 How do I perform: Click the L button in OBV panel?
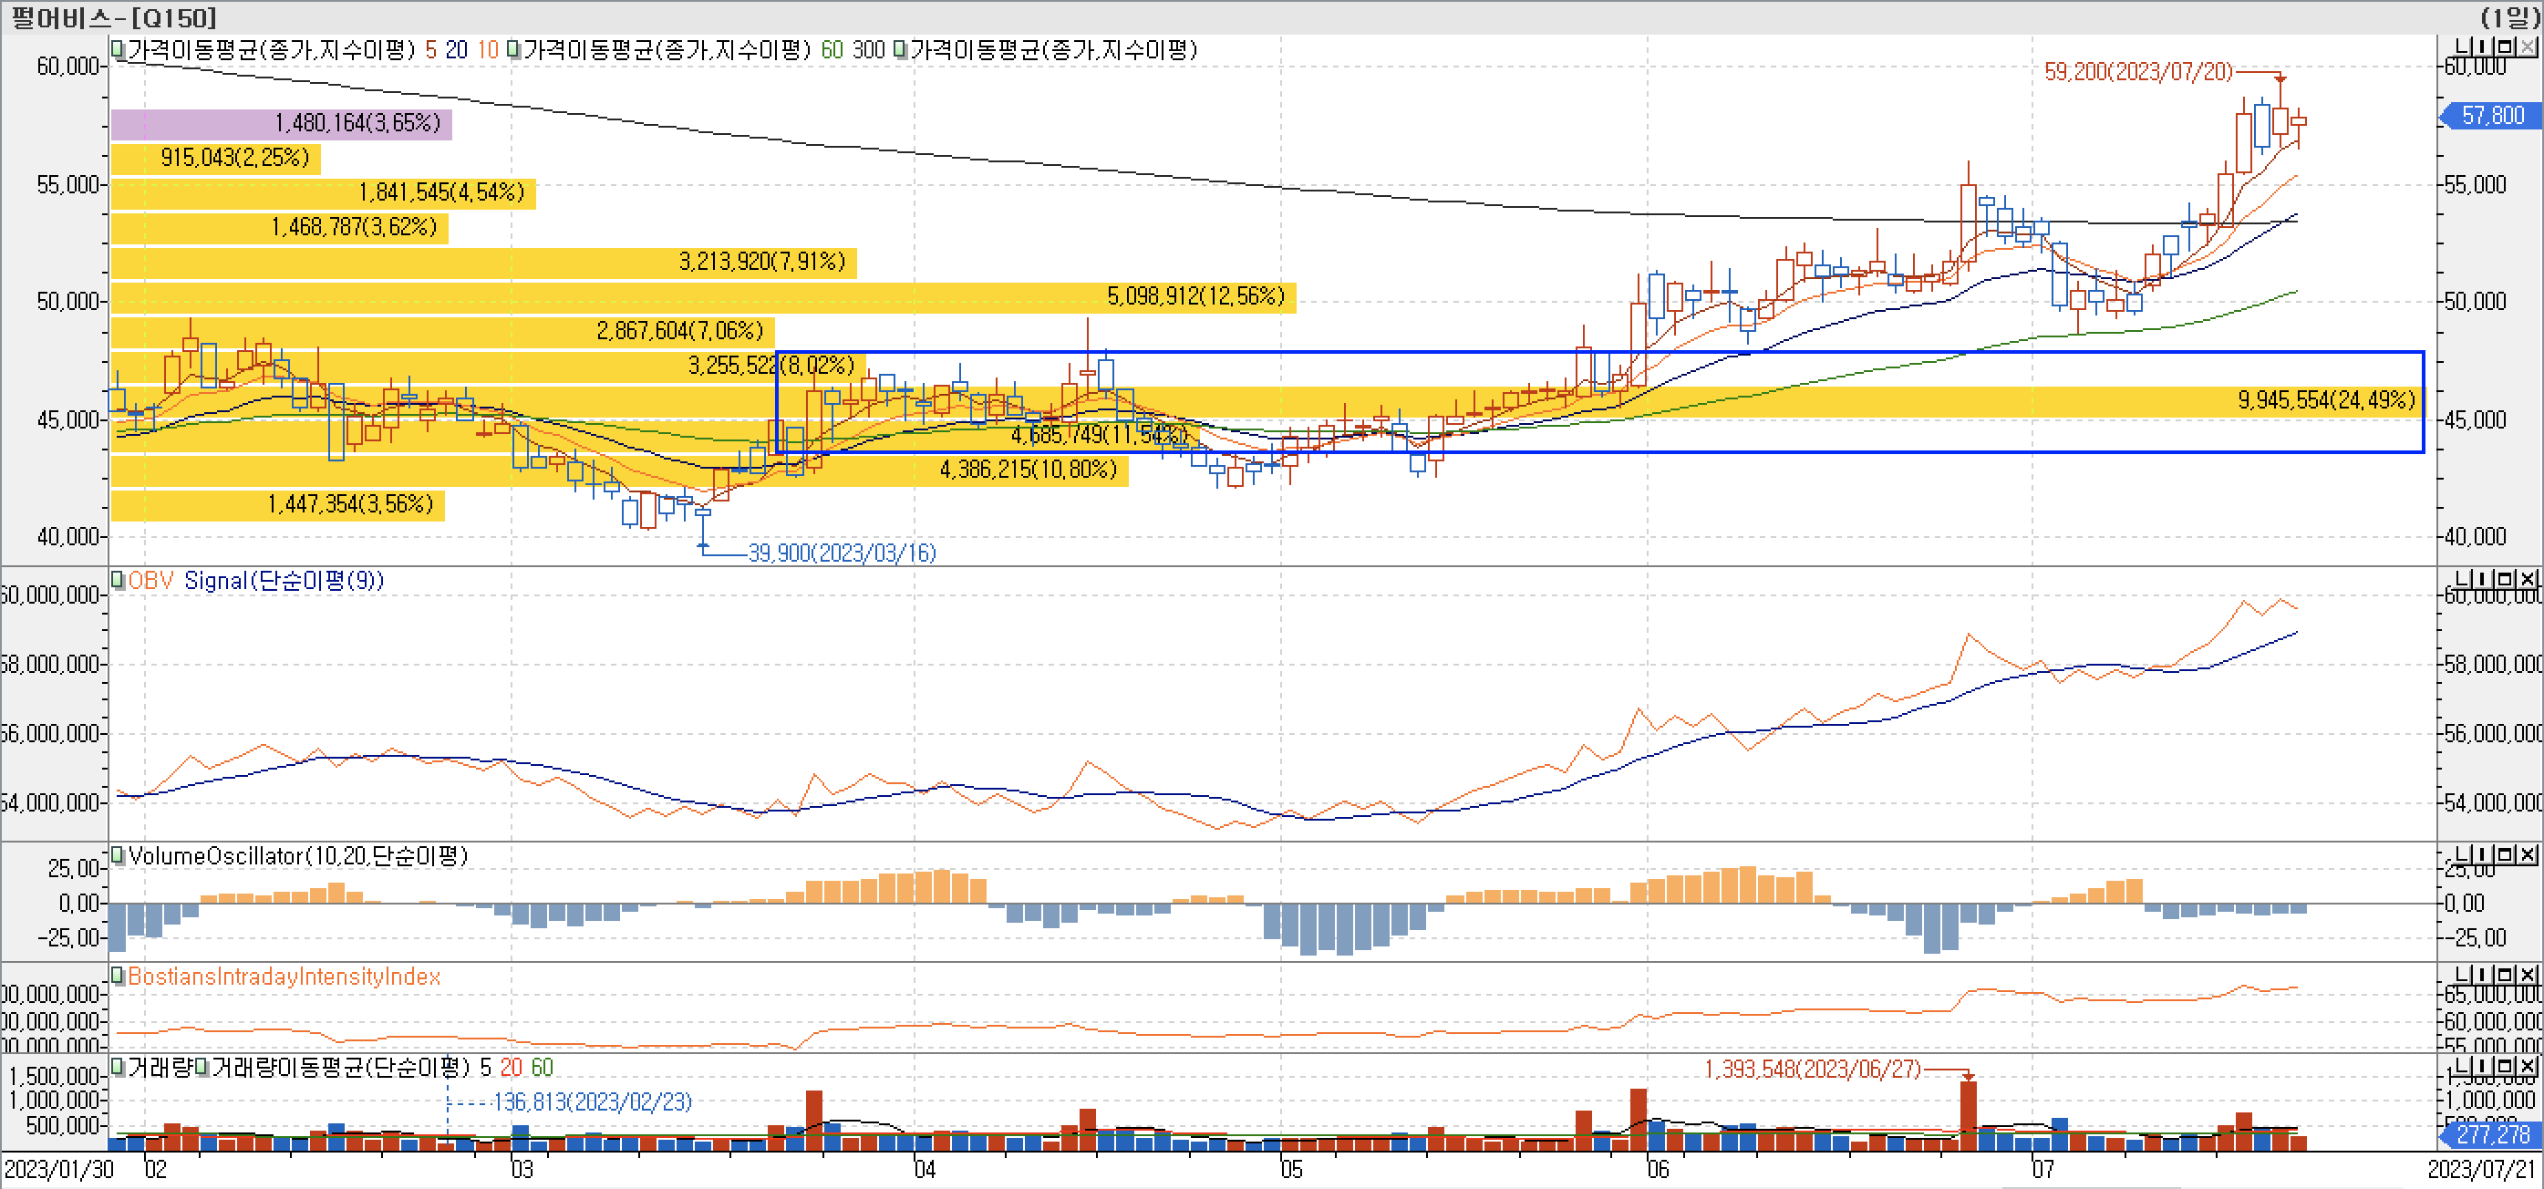point(2461,580)
